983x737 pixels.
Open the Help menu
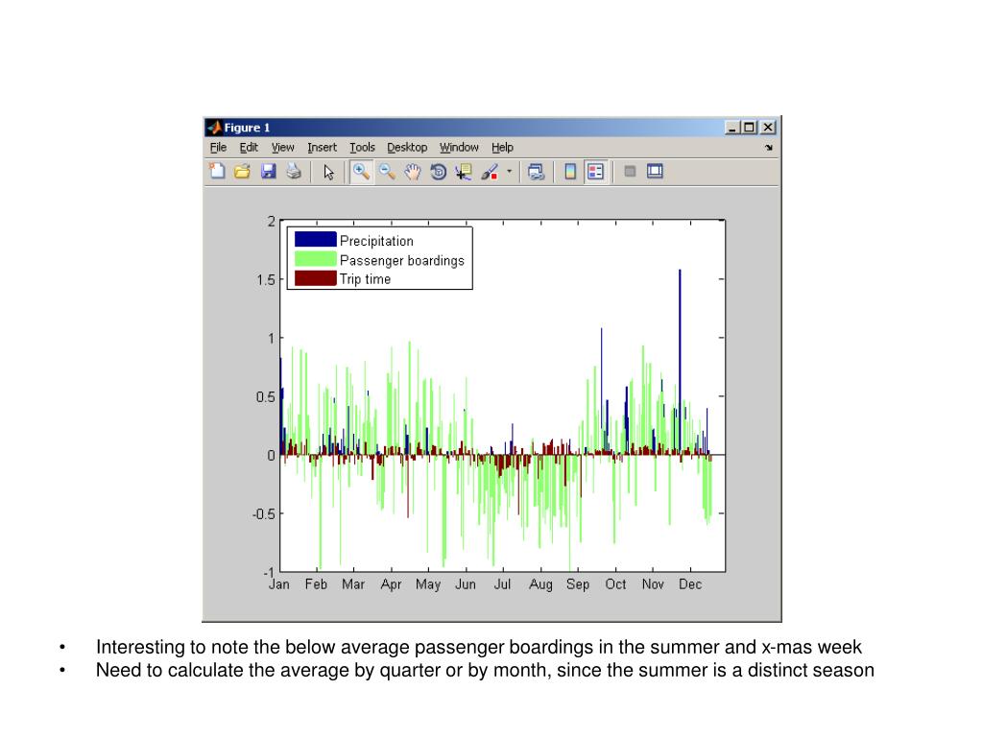(x=502, y=147)
